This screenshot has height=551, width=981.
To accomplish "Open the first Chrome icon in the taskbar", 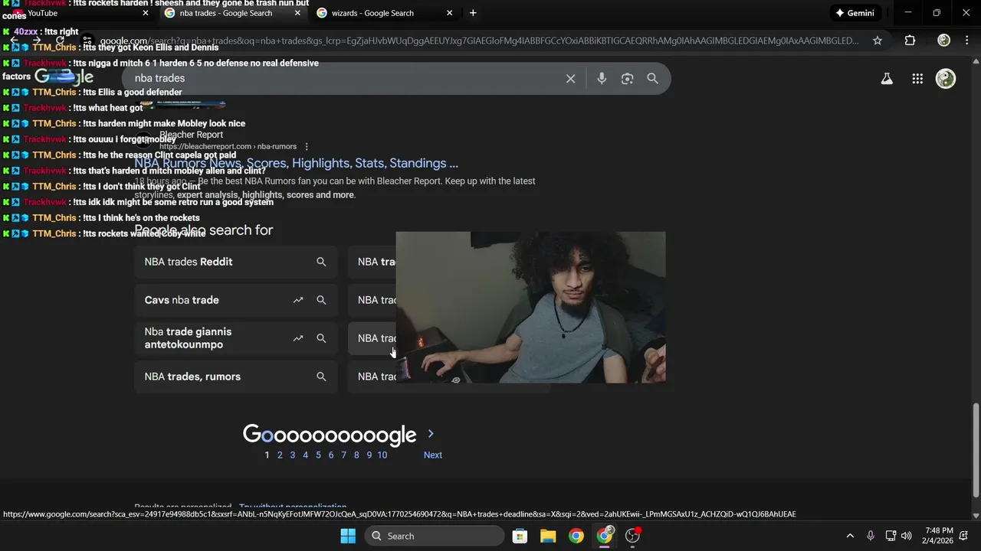I will click(x=576, y=536).
